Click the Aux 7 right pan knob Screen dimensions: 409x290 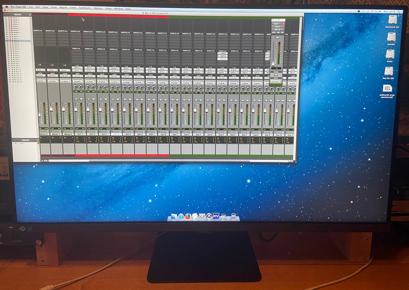(248, 89)
